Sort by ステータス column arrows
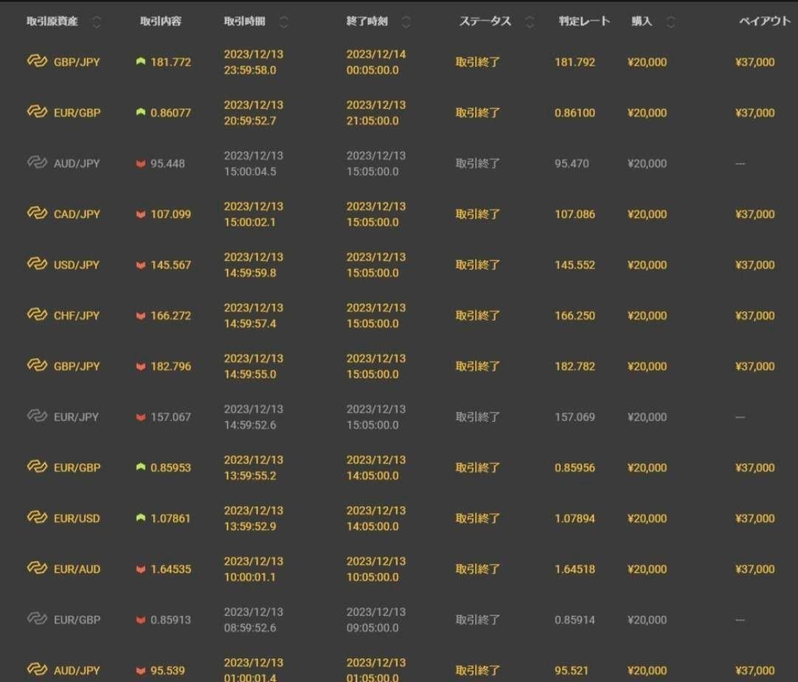This screenshot has width=798, height=682. click(x=530, y=21)
